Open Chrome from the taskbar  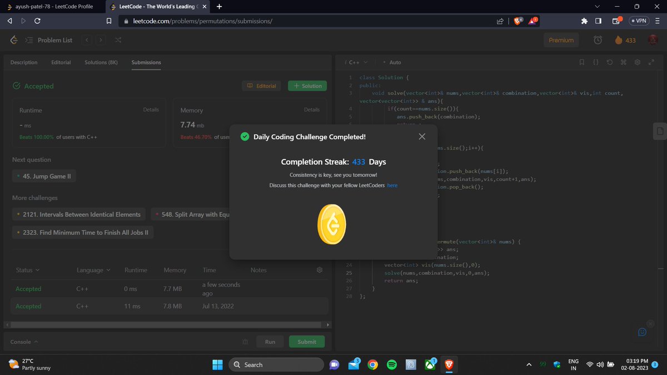click(372, 364)
